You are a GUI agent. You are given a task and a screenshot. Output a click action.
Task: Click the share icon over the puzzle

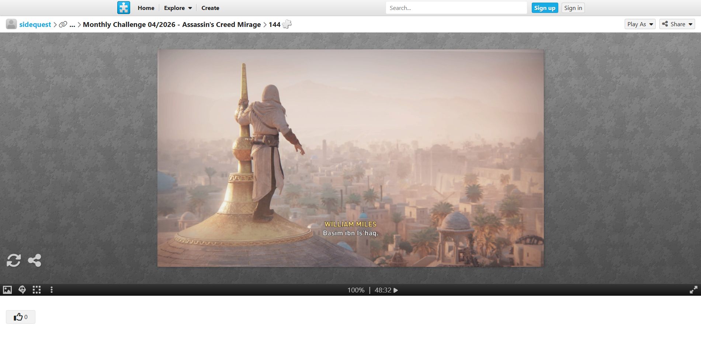(35, 260)
